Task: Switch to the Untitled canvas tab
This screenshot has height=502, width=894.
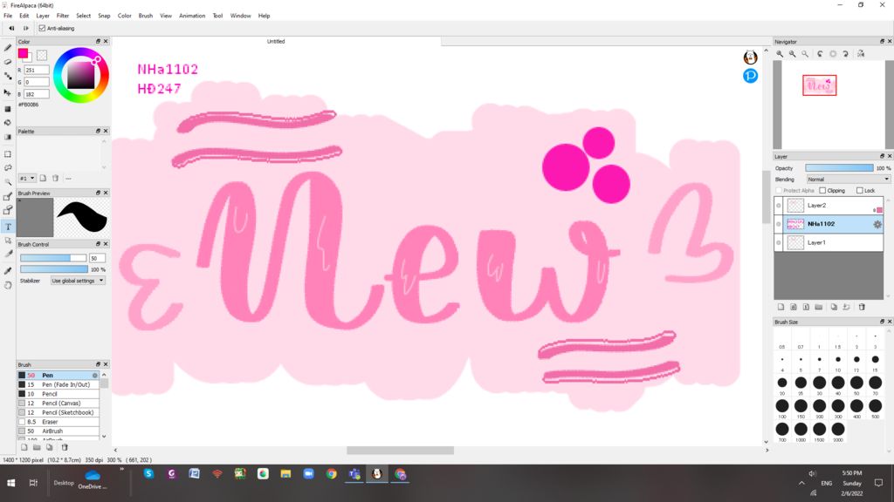Action: [276, 42]
